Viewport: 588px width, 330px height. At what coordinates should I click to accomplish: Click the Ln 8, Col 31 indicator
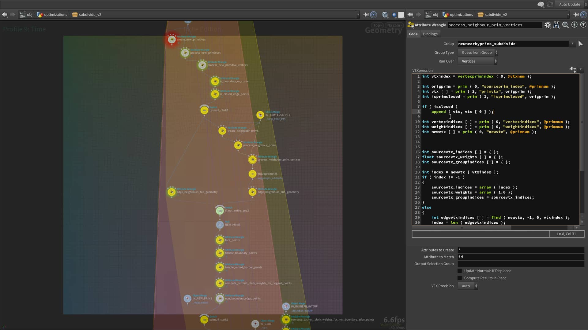[566, 234]
